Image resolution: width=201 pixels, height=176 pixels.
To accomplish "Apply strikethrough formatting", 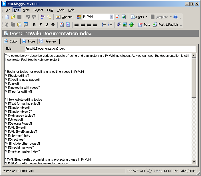I will 53,25.
